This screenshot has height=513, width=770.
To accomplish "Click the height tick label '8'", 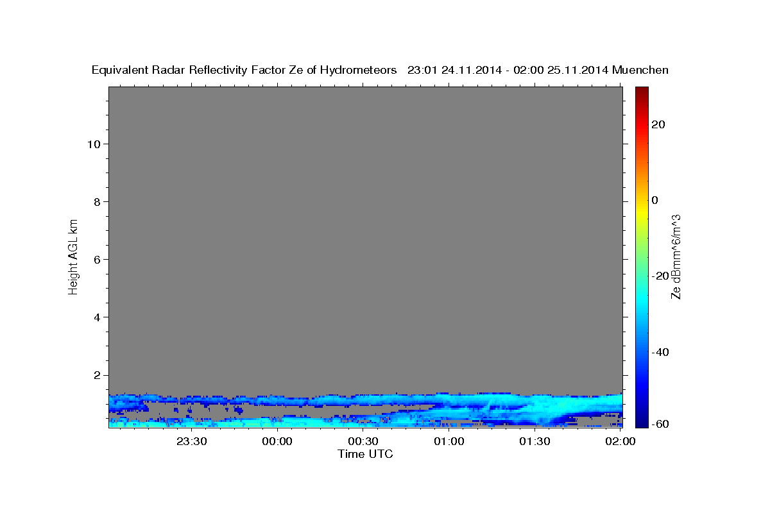I will (97, 201).
